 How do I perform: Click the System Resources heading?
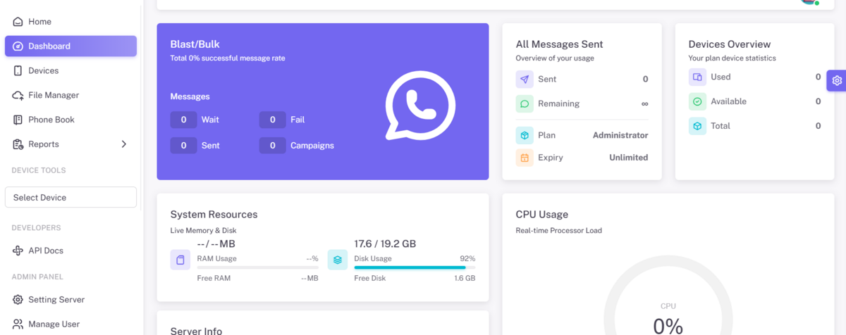click(x=214, y=215)
